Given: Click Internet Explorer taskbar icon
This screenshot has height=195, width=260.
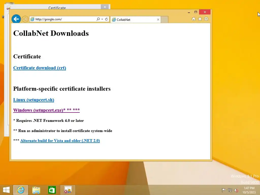Looking at the screenshot, I should (21, 190).
